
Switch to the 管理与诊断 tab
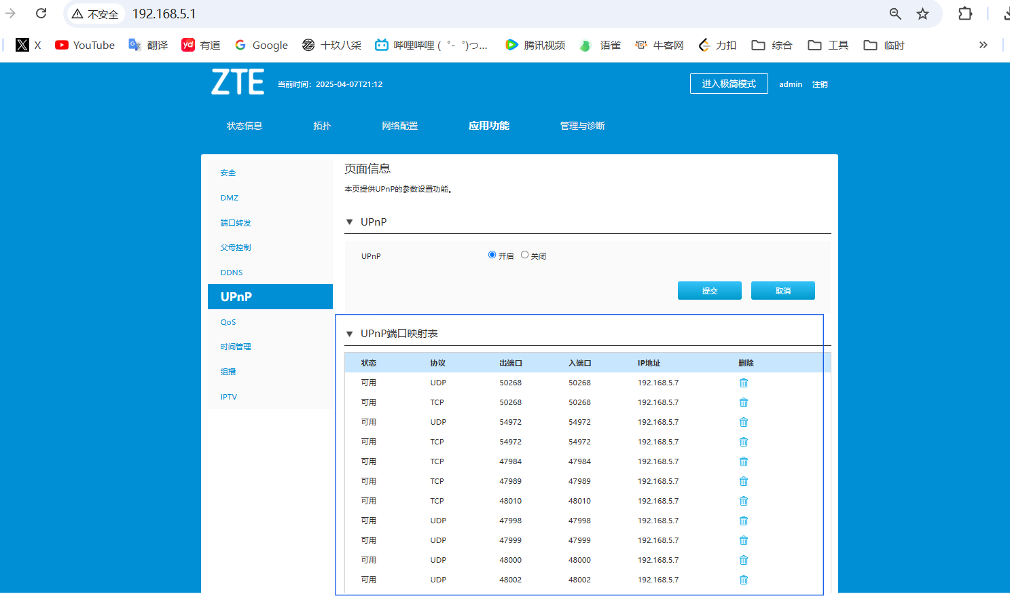pyautogui.click(x=582, y=126)
